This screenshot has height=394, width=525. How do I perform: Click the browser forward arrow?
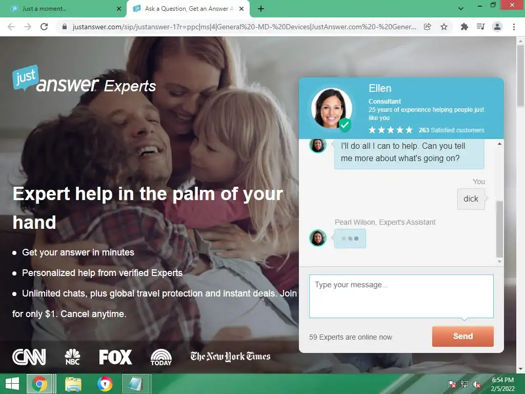click(28, 27)
